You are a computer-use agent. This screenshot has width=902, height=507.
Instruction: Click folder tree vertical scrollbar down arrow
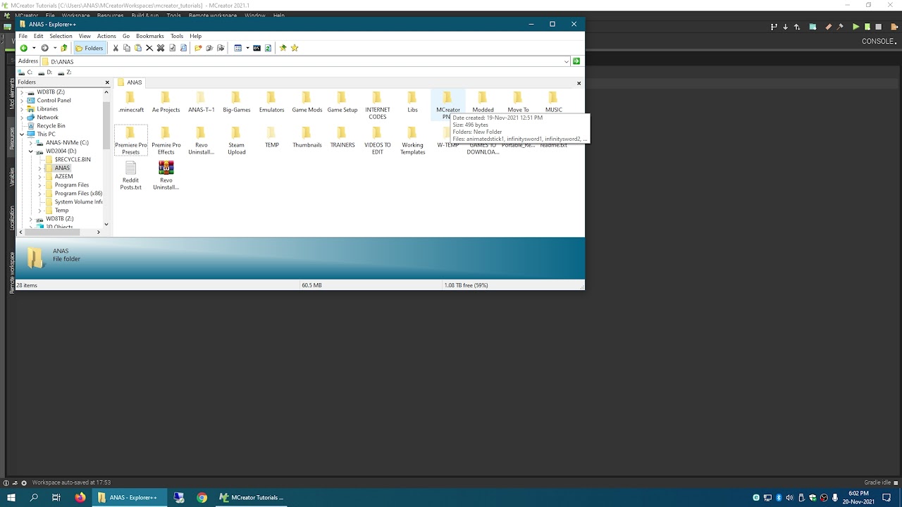click(x=106, y=224)
